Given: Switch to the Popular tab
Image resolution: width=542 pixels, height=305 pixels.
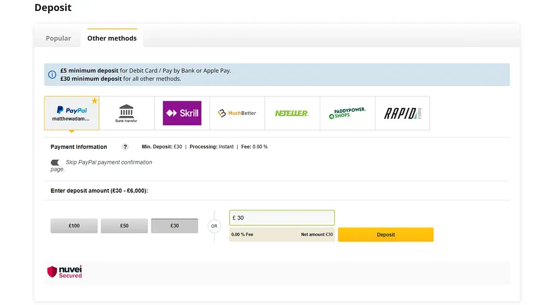Looking at the screenshot, I should [59, 38].
